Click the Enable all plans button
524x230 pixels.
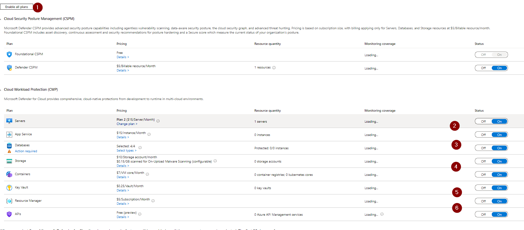pyautogui.click(x=17, y=7)
